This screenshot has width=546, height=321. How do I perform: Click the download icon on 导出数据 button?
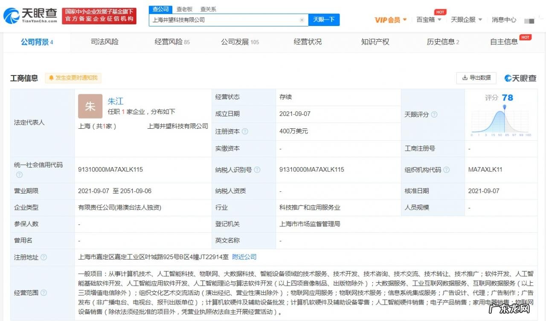click(465, 78)
